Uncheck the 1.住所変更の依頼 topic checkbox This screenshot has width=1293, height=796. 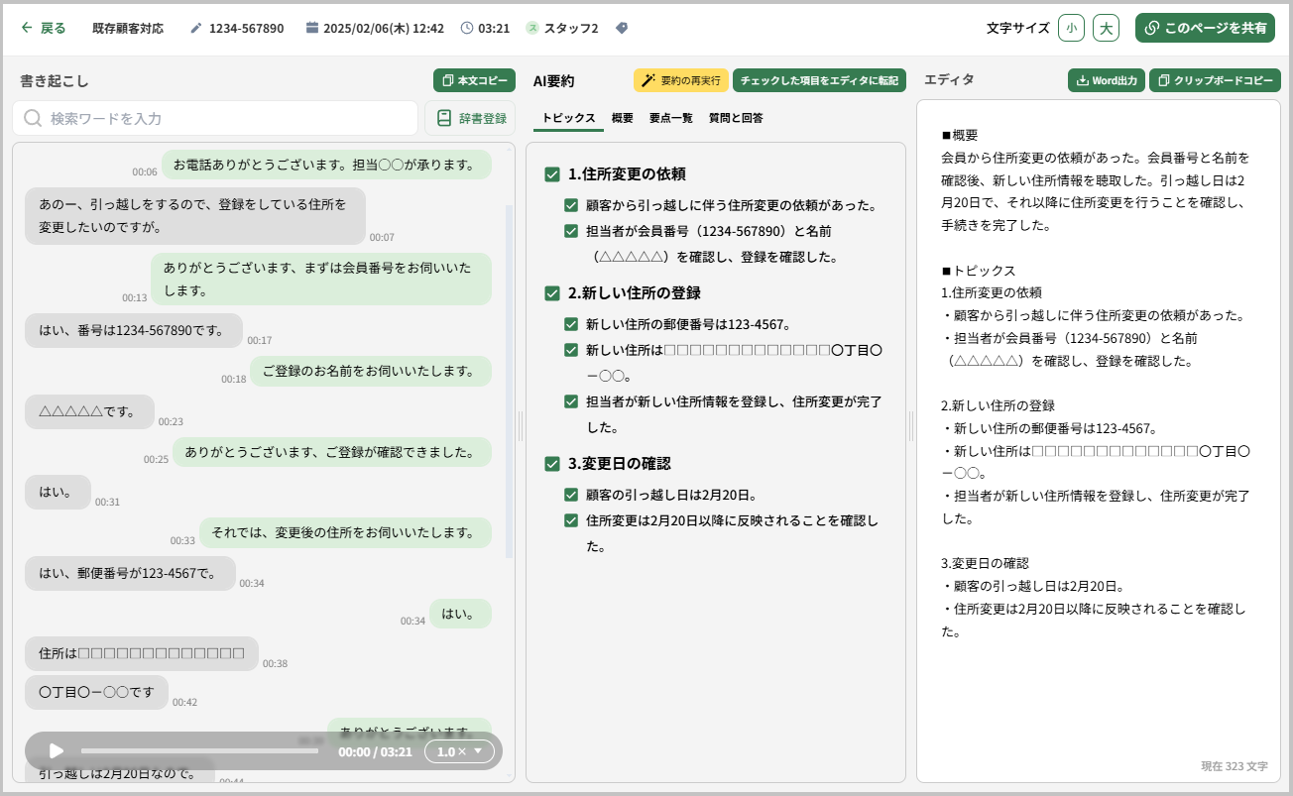click(x=552, y=174)
